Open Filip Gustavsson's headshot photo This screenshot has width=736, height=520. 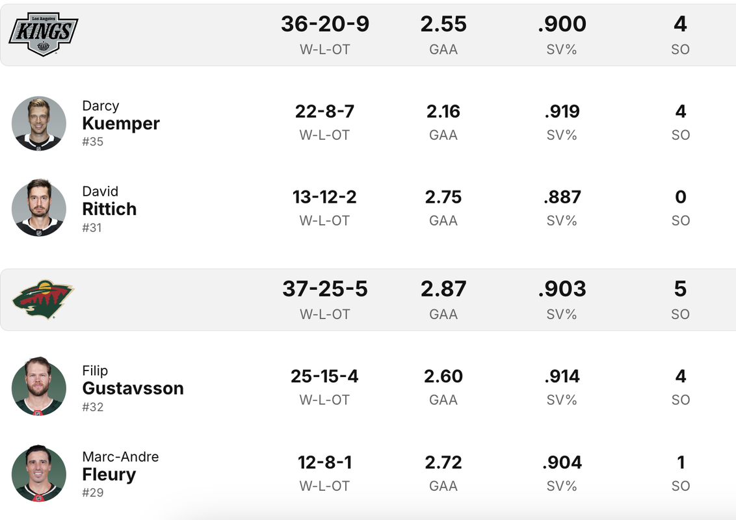click(x=39, y=387)
